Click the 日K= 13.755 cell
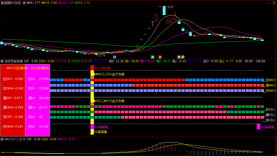This screenshot has height=156, width=277. click(x=38, y=79)
